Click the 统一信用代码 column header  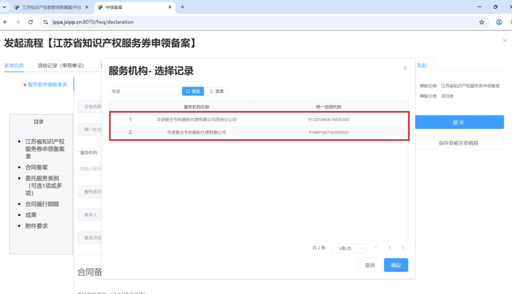pos(328,107)
